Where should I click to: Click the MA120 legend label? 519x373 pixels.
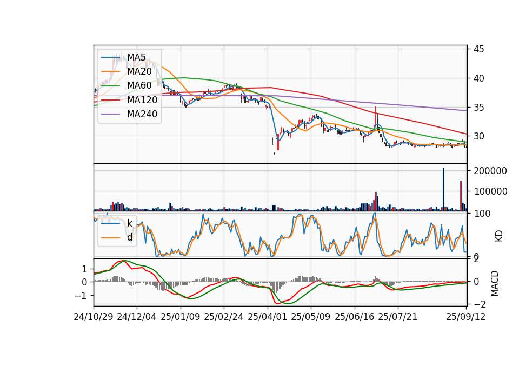coord(142,99)
